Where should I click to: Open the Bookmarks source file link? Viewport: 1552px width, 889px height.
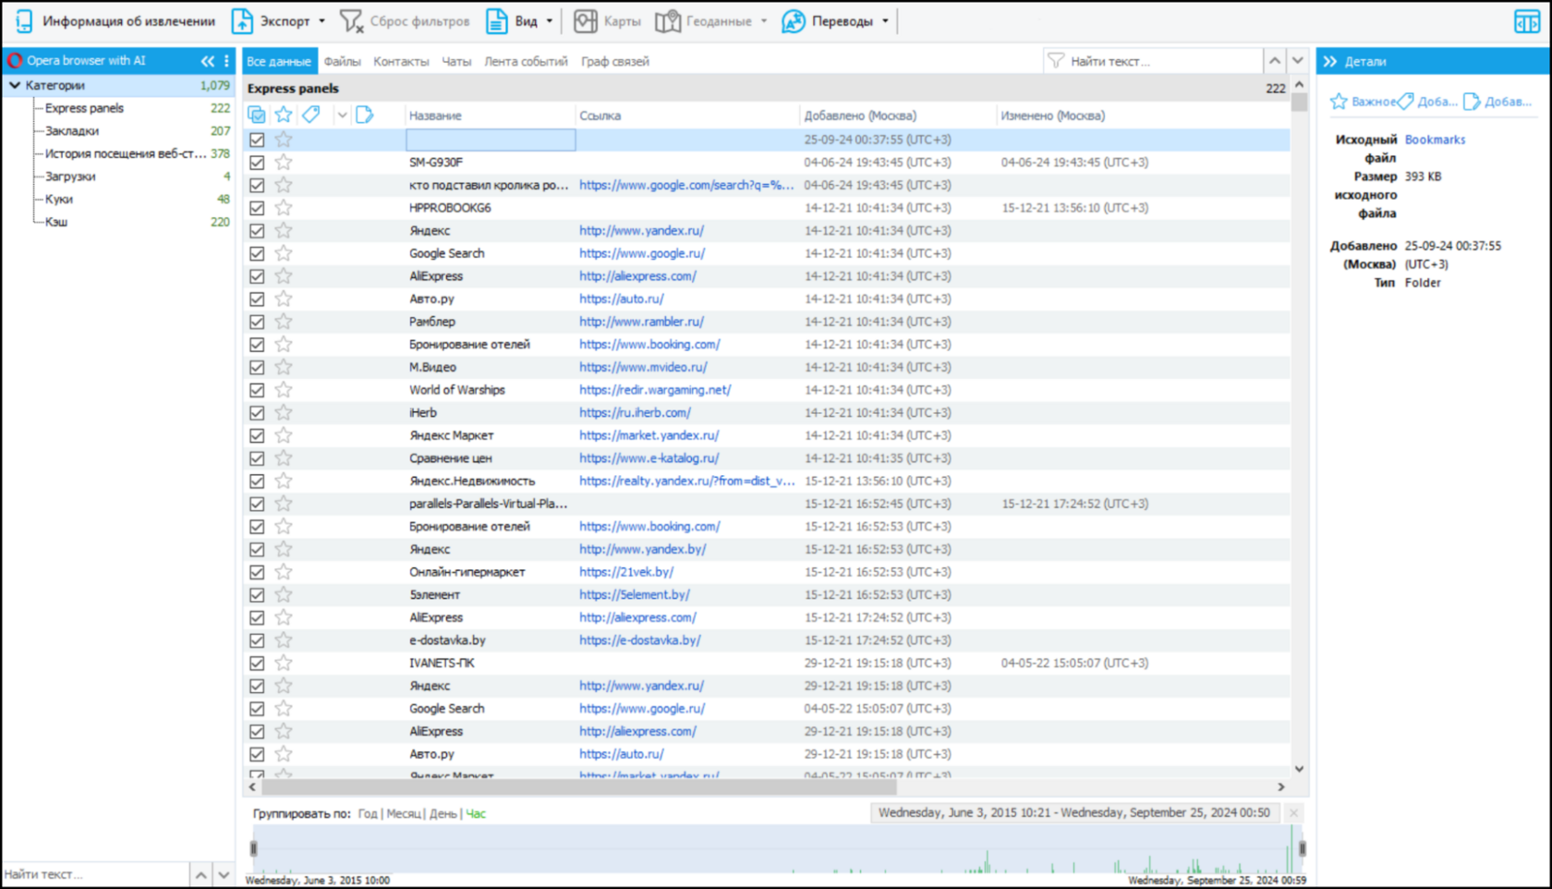click(1435, 140)
